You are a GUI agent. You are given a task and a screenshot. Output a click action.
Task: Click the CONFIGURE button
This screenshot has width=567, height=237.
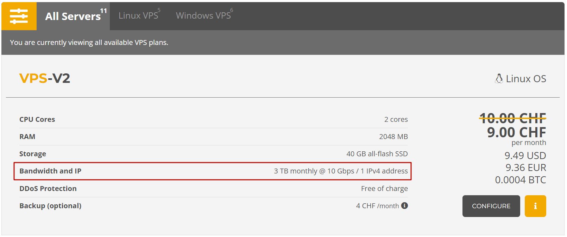pyautogui.click(x=491, y=206)
